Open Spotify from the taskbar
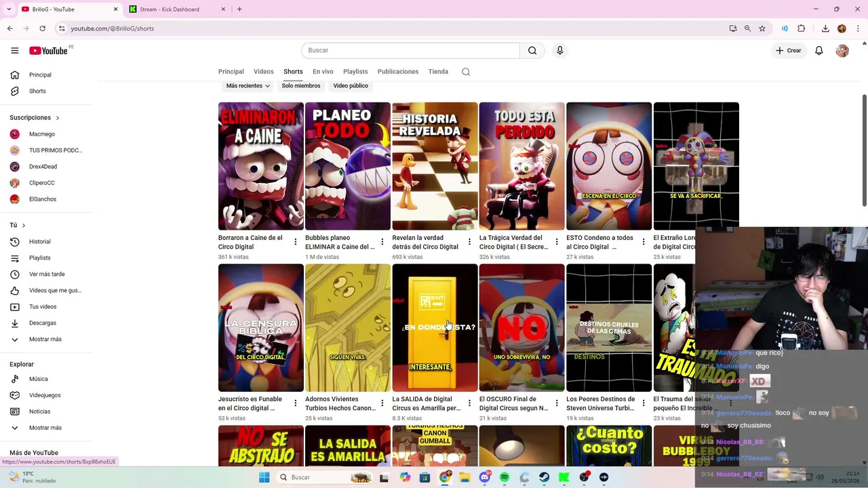 [505, 477]
